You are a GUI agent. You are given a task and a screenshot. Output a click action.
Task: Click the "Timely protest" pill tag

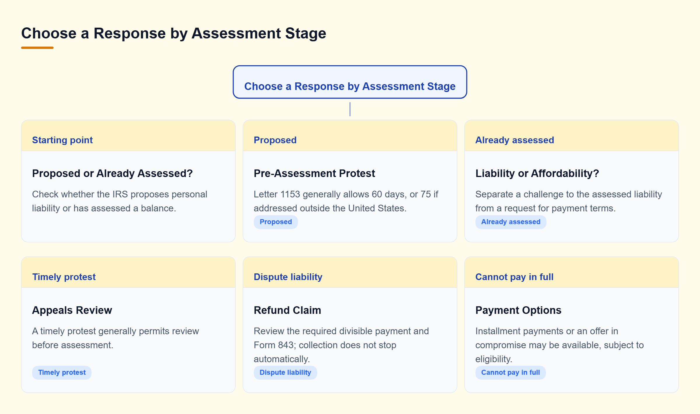[x=62, y=373]
